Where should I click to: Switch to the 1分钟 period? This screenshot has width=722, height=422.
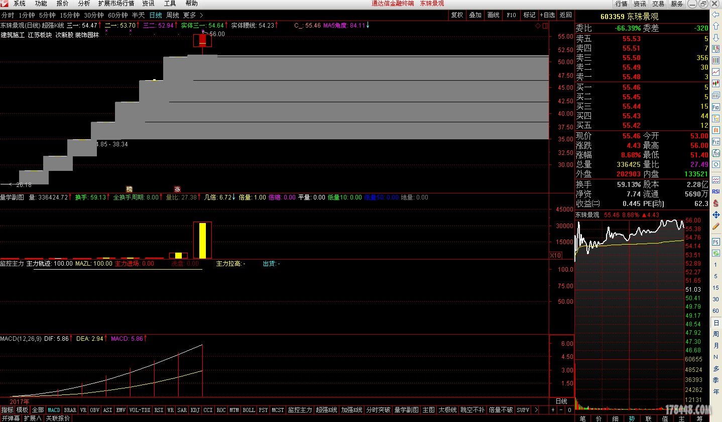pyautogui.click(x=27, y=15)
